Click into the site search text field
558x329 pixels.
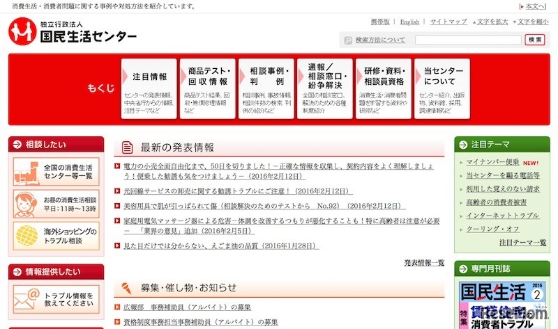click(x=468, y=40)
